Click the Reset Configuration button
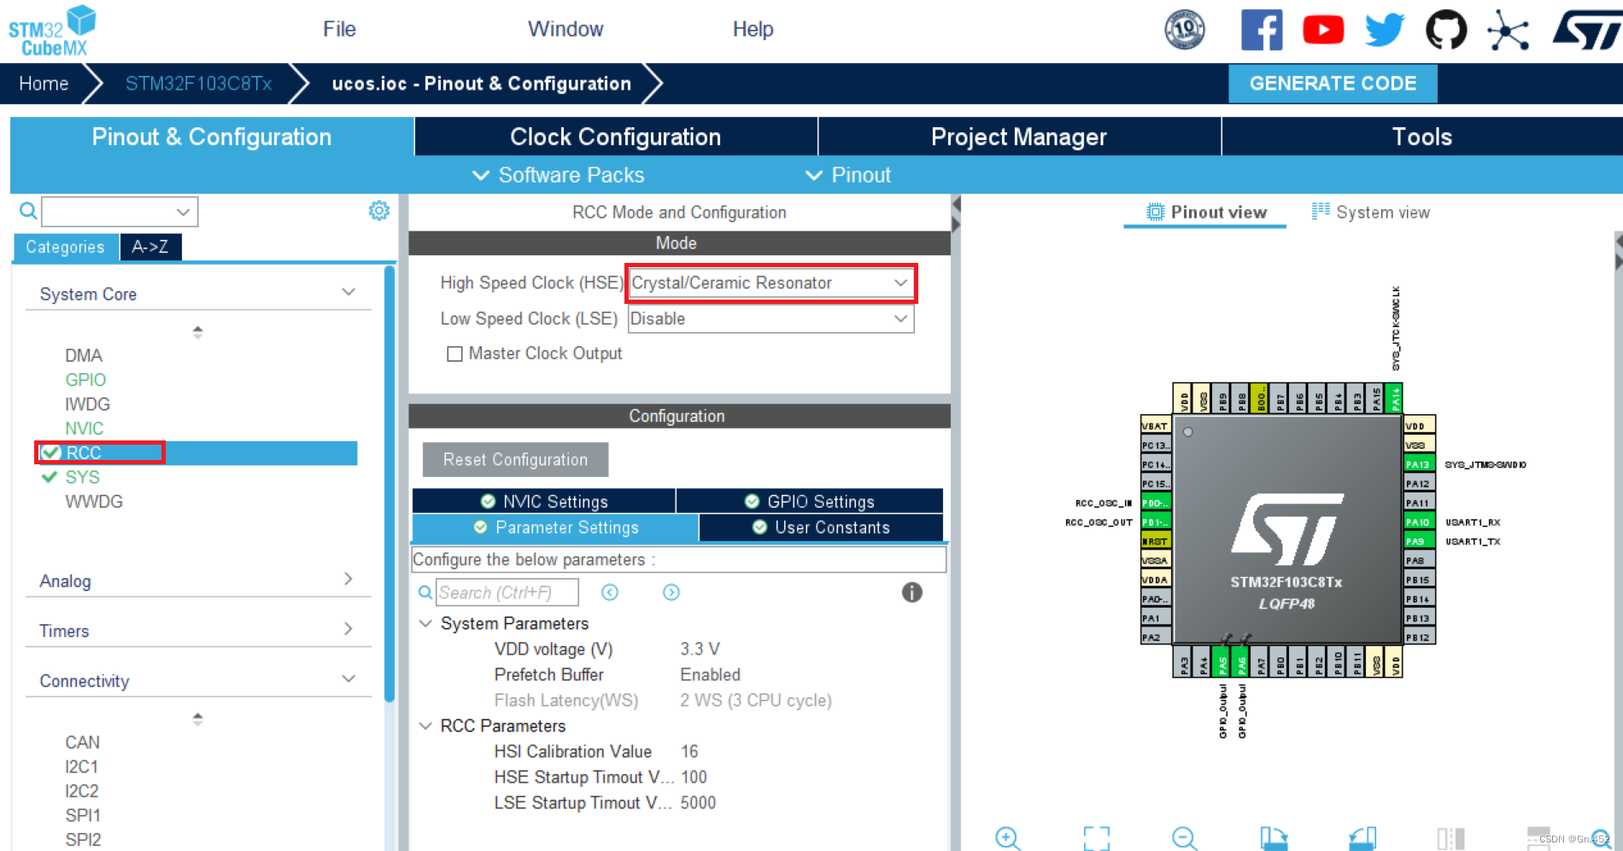 pos(515,459)
